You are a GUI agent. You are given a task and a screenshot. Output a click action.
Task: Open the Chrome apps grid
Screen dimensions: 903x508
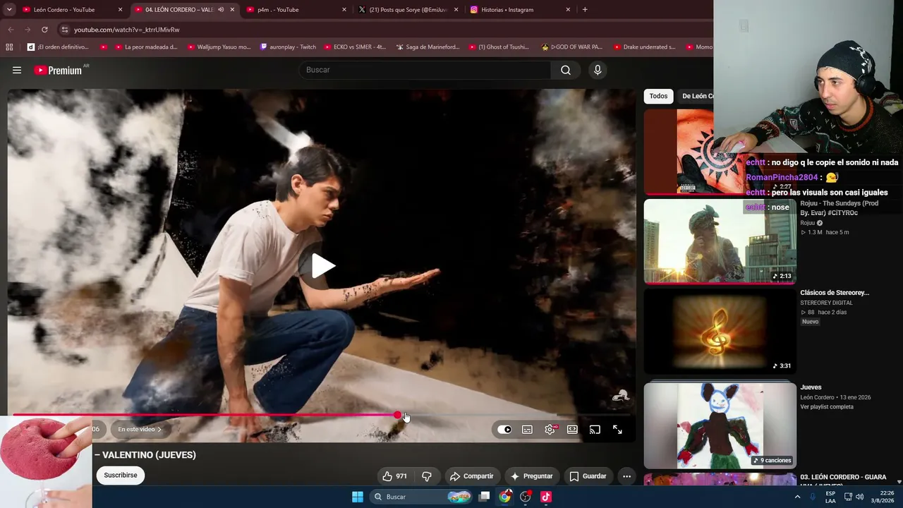[x=9, y=47]
